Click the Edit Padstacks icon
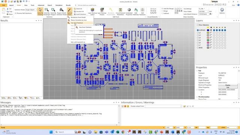This screenshot has height=135, width=240. pyautogui.click(x=142, y=12)
